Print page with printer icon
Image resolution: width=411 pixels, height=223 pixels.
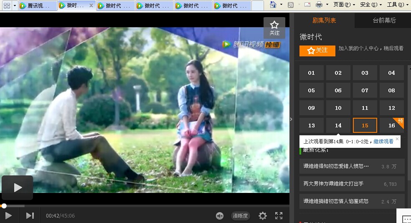[319, 5]
